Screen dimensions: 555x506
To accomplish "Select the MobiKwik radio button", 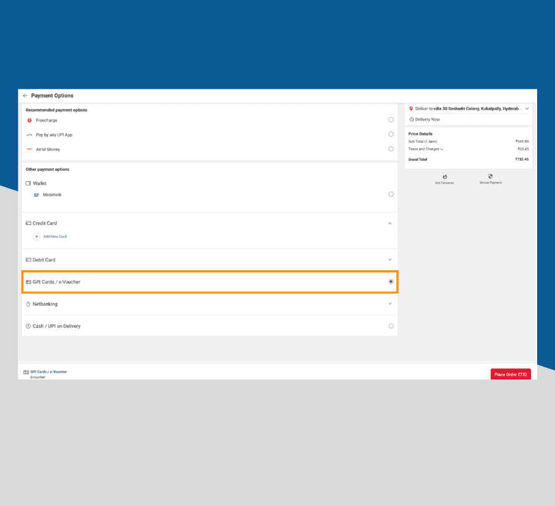I will coord(391,194).
